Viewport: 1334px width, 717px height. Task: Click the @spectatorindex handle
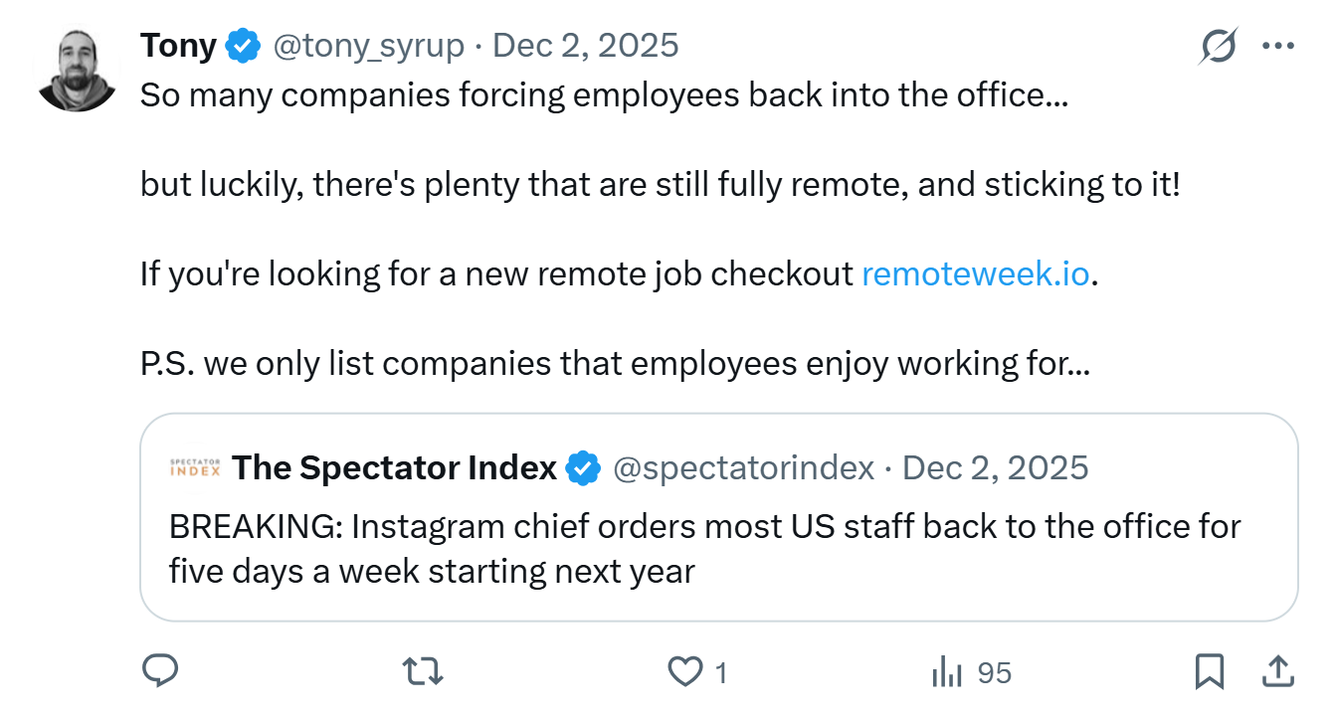pos(744,467)
